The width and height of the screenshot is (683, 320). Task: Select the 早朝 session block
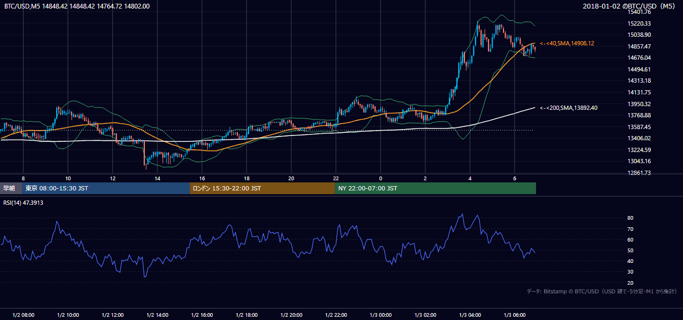11,188
